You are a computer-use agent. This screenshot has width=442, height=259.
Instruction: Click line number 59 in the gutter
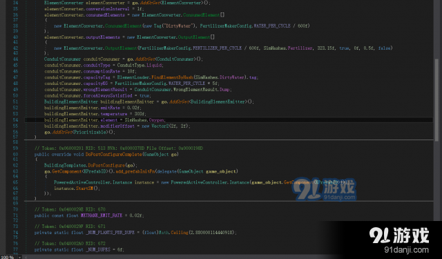tap(15, 148)
